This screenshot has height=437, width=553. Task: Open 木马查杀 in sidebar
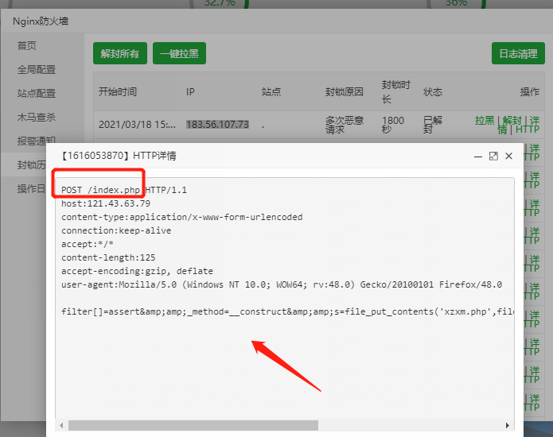point(37,118)
